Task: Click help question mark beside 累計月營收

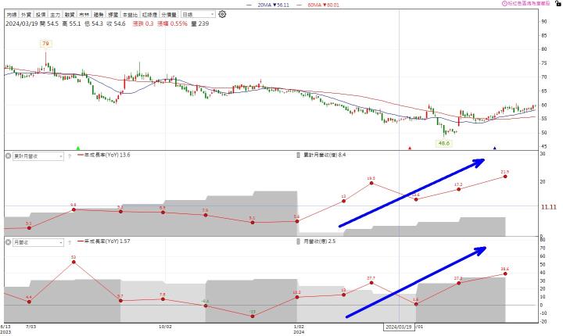Action: click(x=71, y=156)
